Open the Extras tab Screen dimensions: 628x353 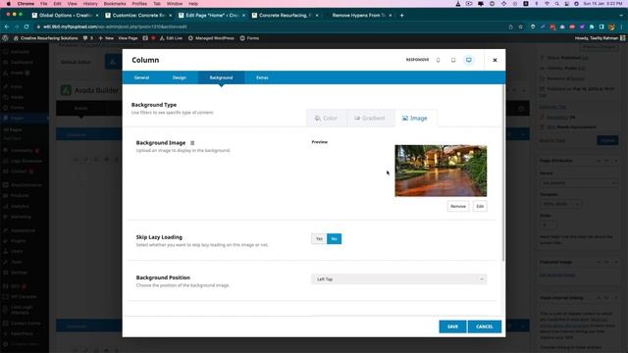[262, 77]
